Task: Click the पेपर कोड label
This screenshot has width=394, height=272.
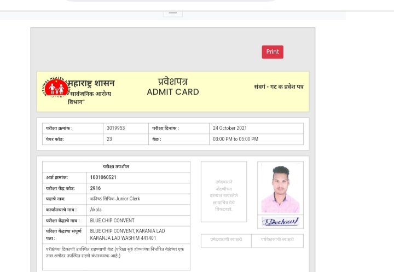Action: 55,139
